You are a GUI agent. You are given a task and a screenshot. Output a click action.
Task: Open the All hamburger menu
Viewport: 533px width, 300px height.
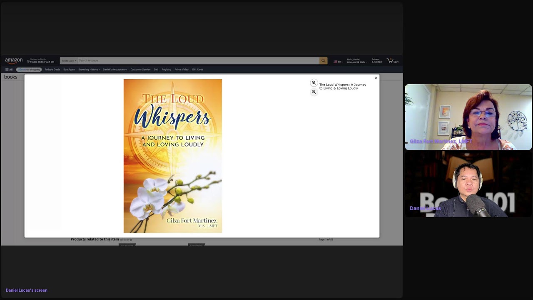coord(9,70)
